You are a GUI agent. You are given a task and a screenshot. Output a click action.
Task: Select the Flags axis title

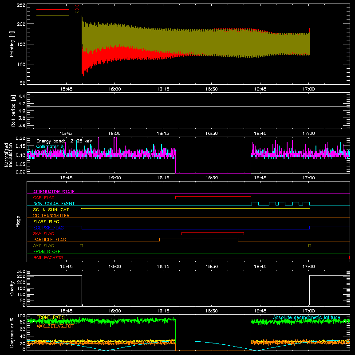(18, 221)
